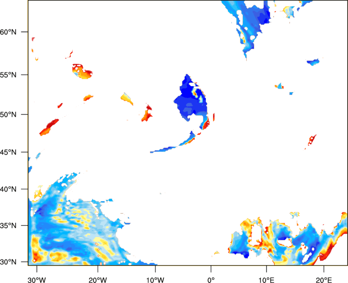This screenshot has width=348, height=283.
Task: Click the 10°W longitude label
Action: (155, 280)
